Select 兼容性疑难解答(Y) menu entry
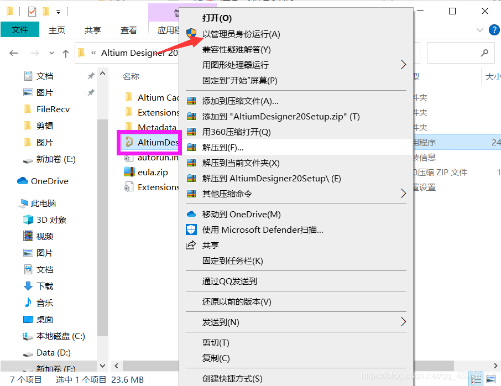Image resolution: width=501 pixels, height=386 pixels. (237, 50)
